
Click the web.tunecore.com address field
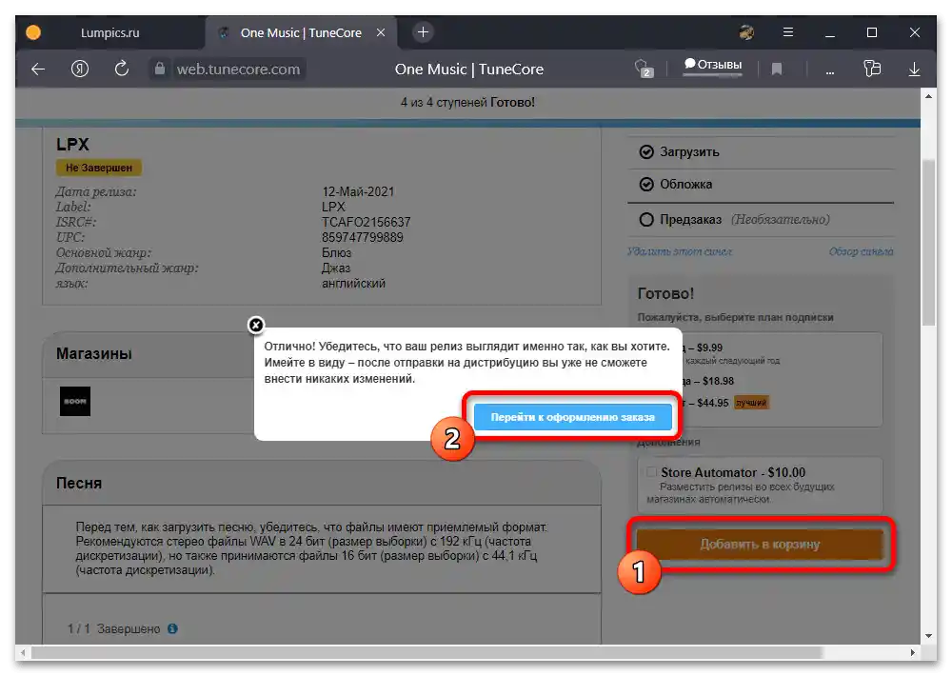[238, 70]
